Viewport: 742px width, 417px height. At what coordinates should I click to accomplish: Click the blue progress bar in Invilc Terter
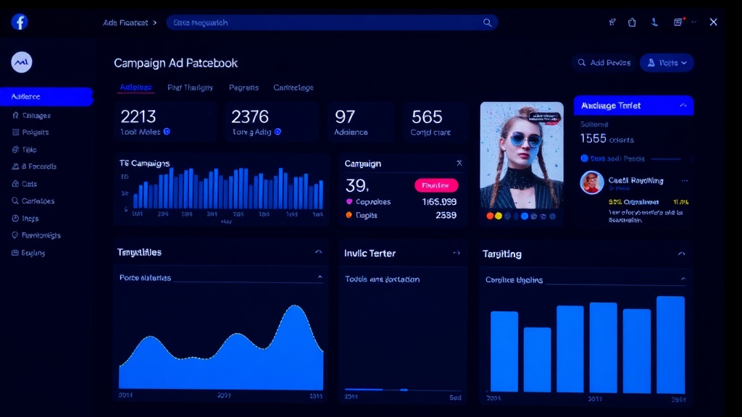(x=364, y=389)
